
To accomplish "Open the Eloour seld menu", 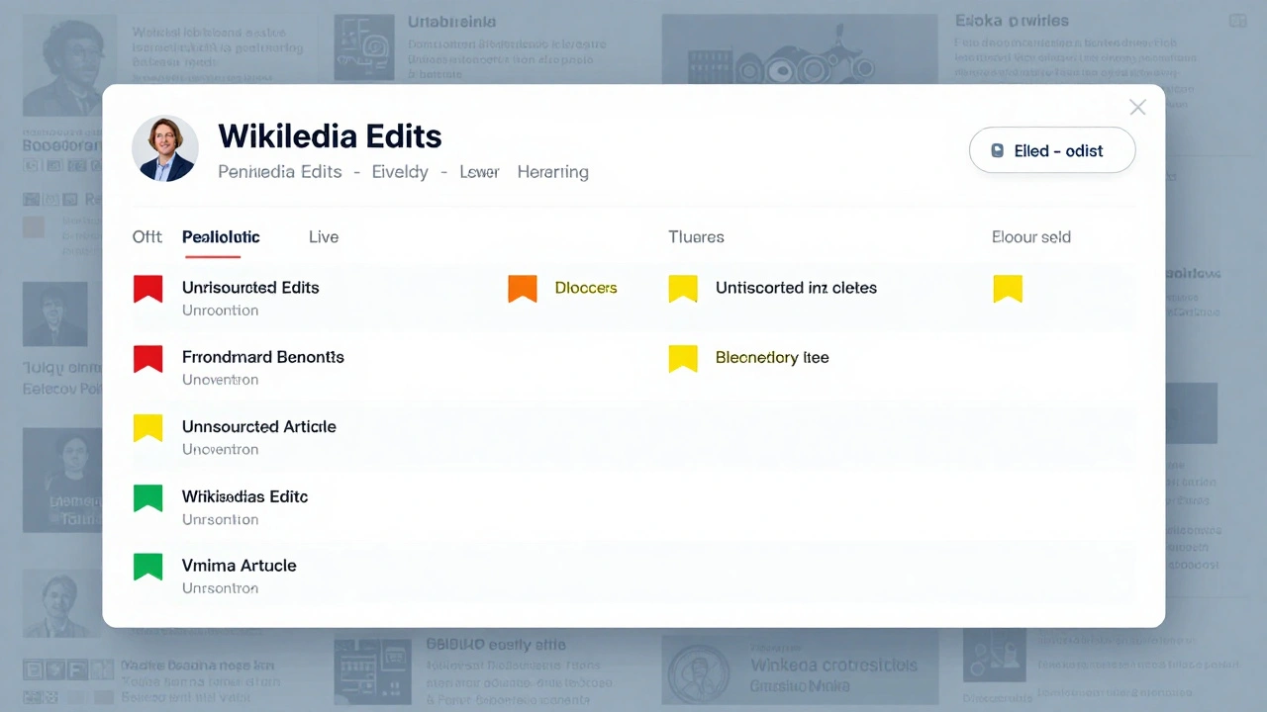I will tap(1031, 236).
